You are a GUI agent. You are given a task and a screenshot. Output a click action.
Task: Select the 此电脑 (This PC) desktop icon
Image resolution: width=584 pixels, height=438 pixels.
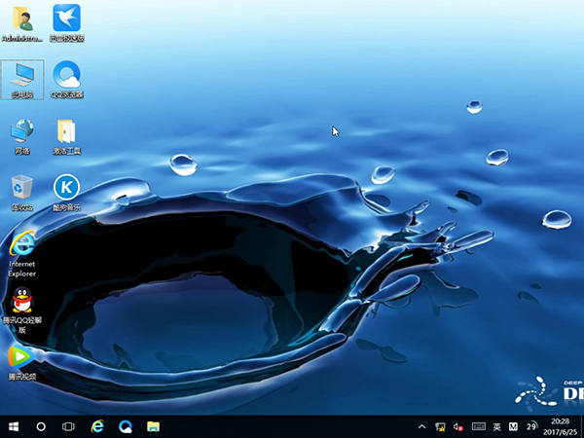click(21, 76)
